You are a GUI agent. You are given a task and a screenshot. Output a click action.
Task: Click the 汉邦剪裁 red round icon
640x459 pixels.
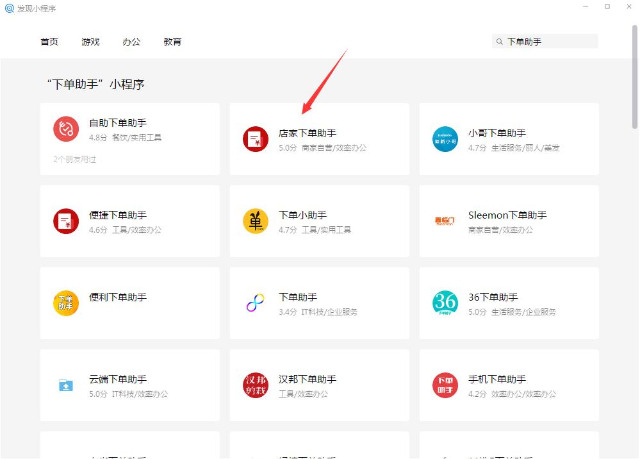[256, 385]
